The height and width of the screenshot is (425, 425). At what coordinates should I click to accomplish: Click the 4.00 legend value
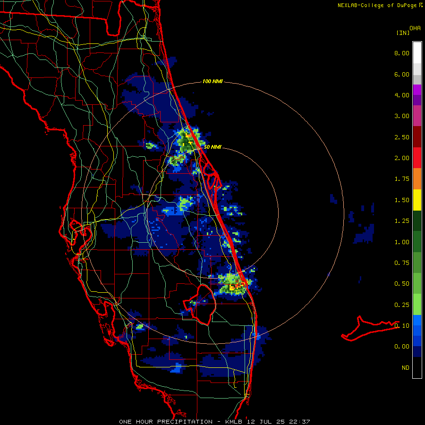(402, 95)
